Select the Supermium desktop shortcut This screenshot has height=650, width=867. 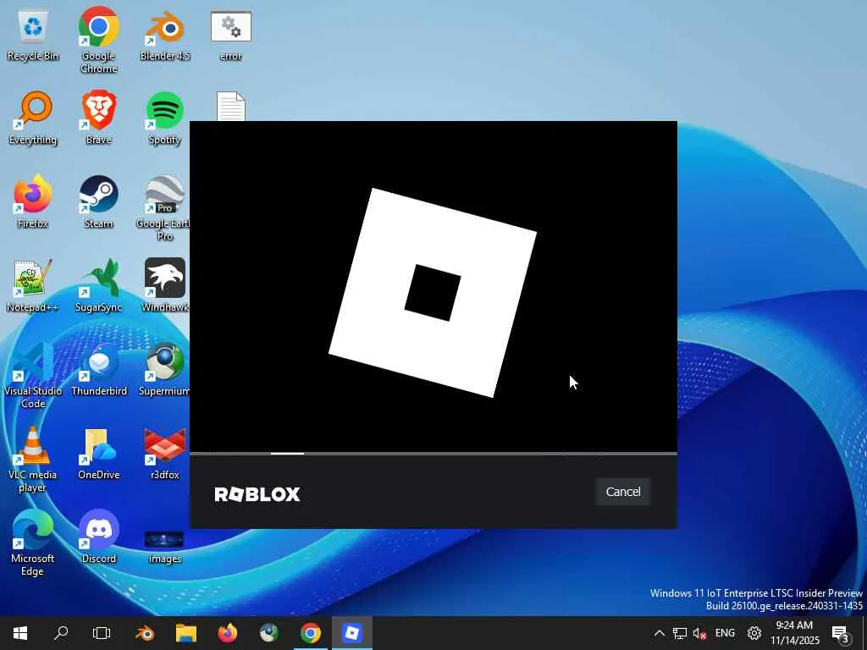click(x=163, y=369)
